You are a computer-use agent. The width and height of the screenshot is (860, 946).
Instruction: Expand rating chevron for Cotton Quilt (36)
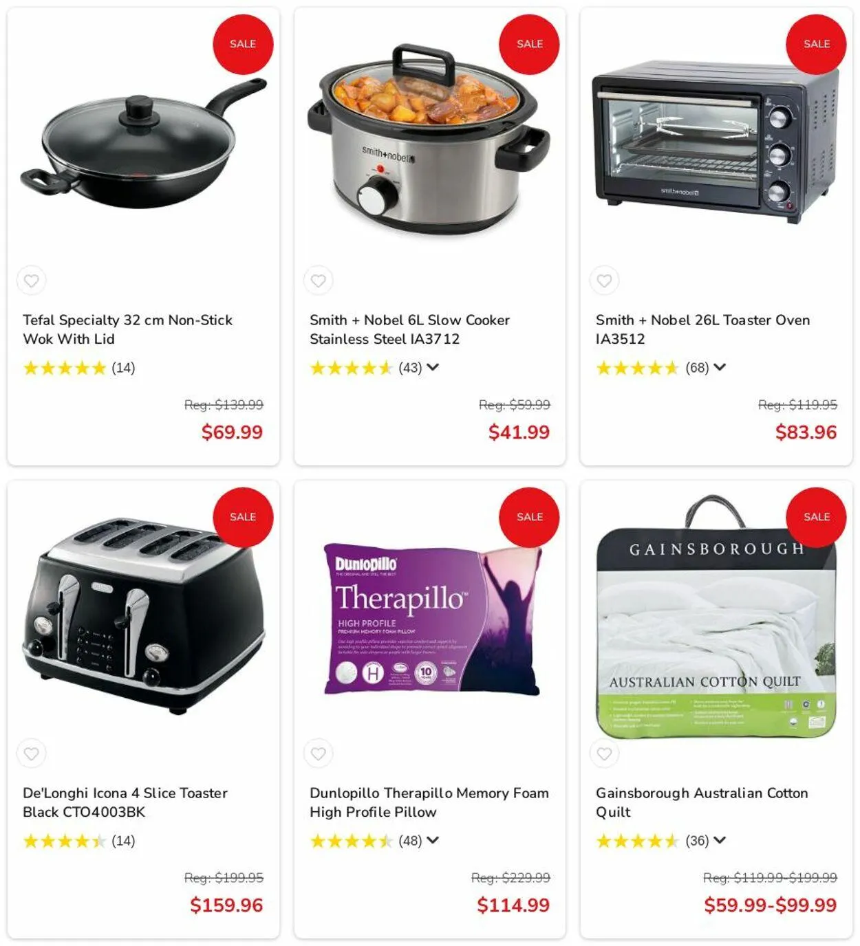coord(720,840)
